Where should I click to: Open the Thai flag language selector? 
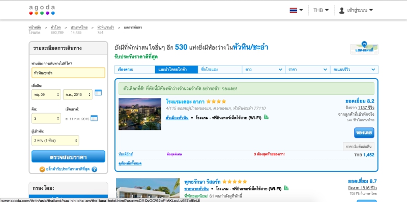[x=296, y=10]
